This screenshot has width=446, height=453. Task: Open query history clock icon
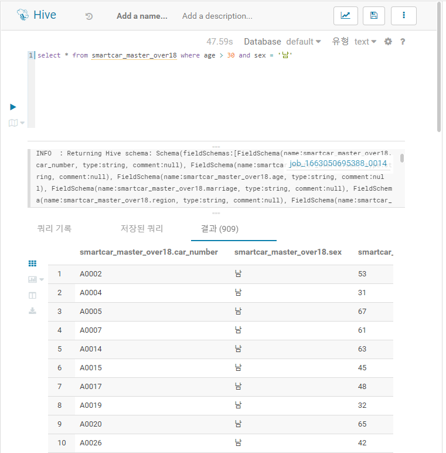point(89,16)
